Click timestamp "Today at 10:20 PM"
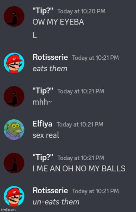The height and width of the screenshot is (212, 136). [82, 11]
